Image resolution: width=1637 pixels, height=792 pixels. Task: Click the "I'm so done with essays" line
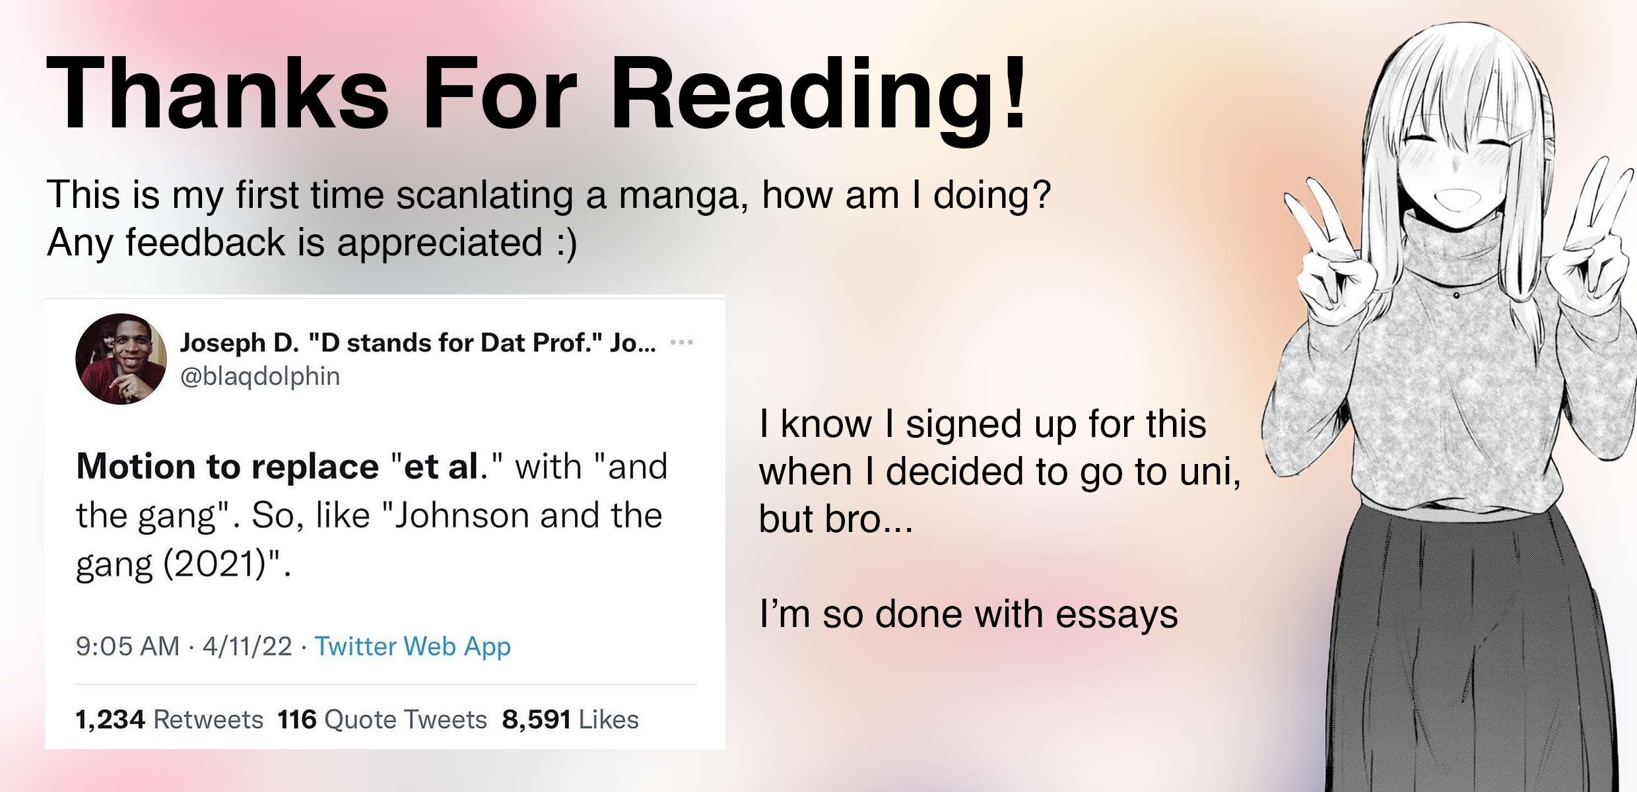pyautogui.click(x=968, y=614)
